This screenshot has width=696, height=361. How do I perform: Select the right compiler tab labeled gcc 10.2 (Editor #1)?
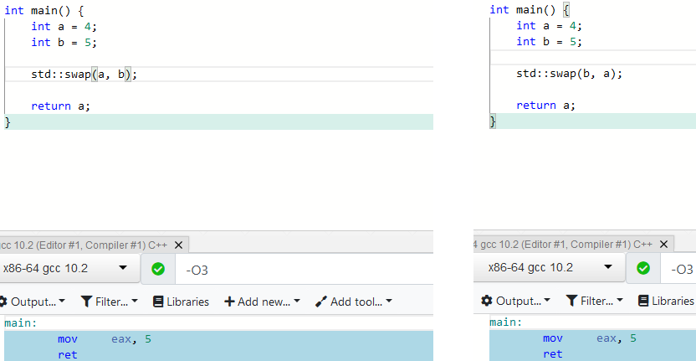coord(562,244)
